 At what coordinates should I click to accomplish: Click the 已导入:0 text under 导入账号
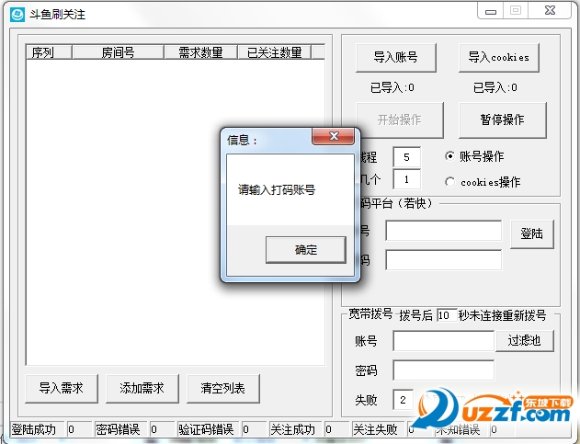tap(392, 87)
